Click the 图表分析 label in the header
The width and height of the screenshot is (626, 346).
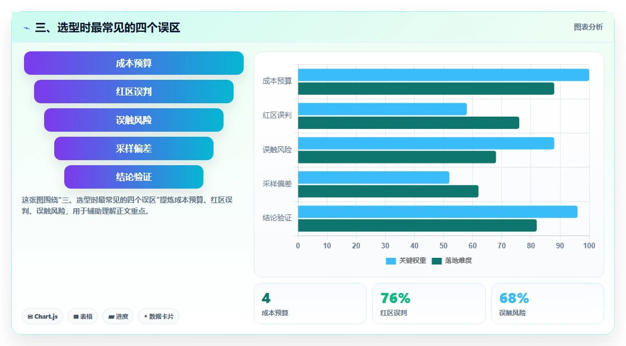click(588, 27)
